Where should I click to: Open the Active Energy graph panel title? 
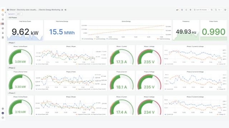click(126, 21)
